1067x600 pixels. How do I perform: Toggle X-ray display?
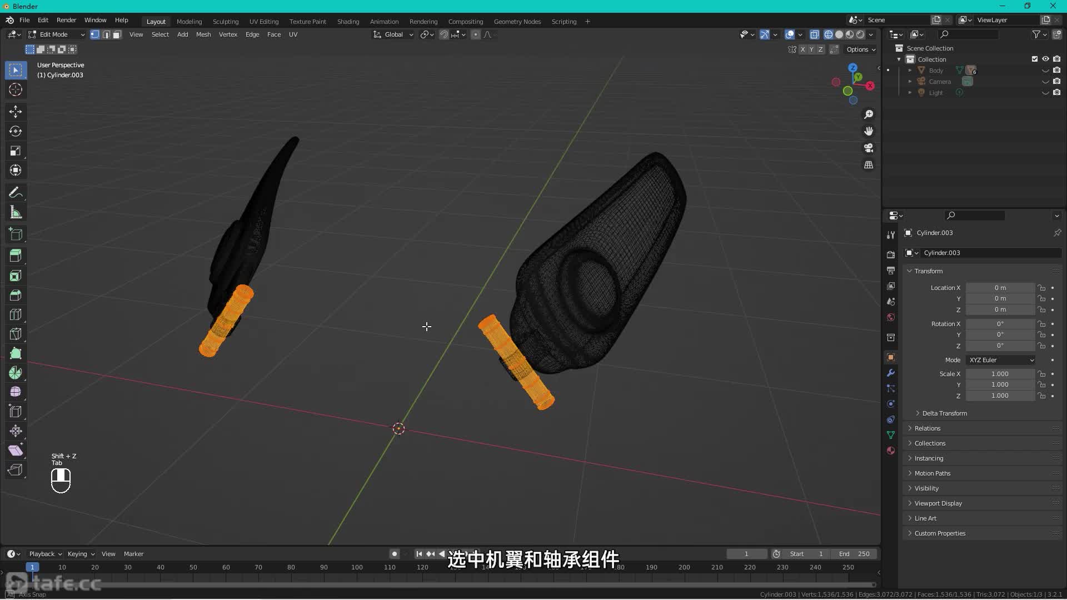point(814,34)
